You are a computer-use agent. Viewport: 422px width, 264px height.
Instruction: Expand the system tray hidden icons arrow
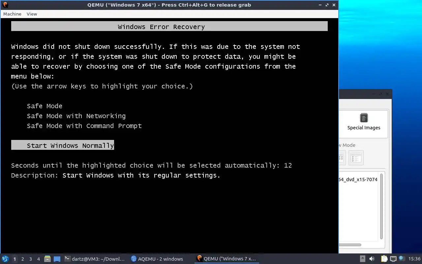[x=362, y=259]
